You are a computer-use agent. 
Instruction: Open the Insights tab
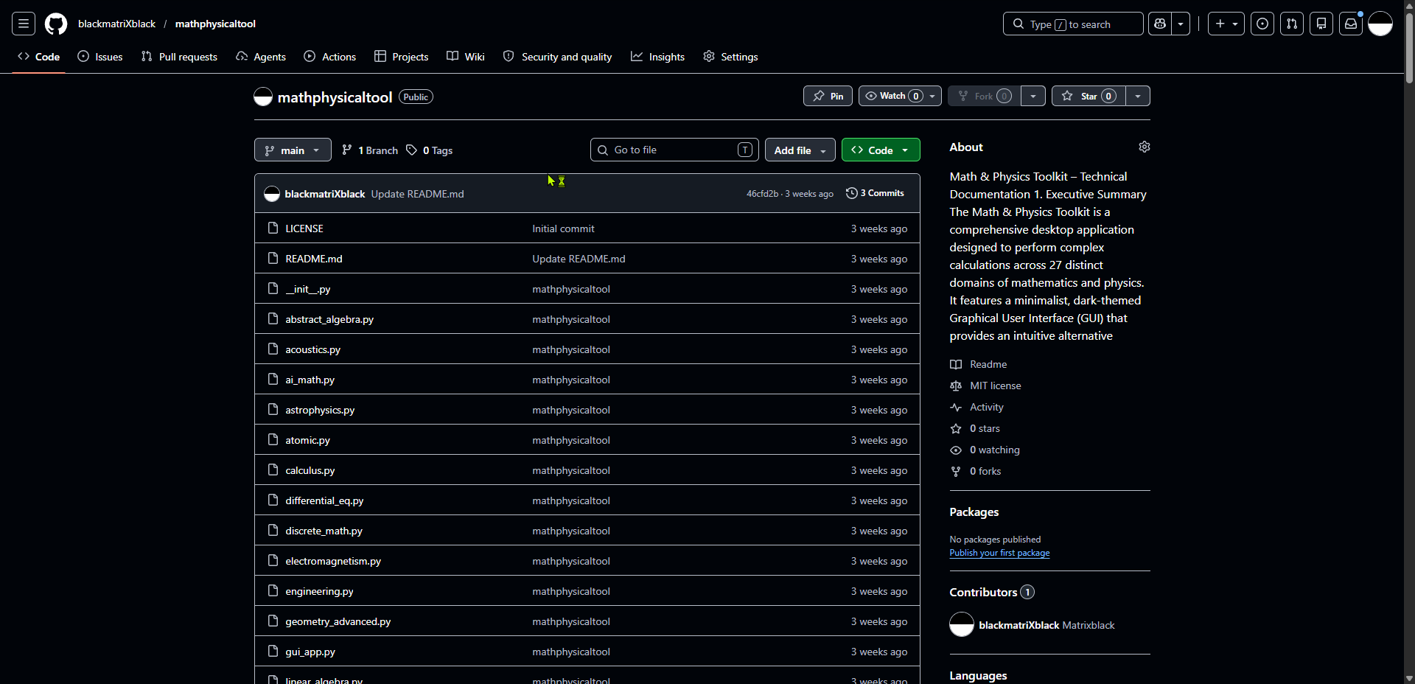[658, 57]
